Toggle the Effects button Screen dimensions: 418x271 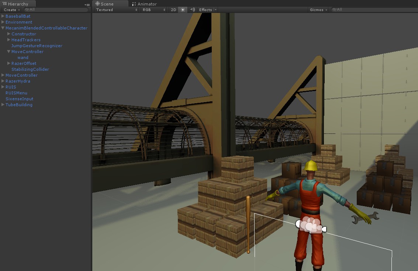click(x=205, y=10)
